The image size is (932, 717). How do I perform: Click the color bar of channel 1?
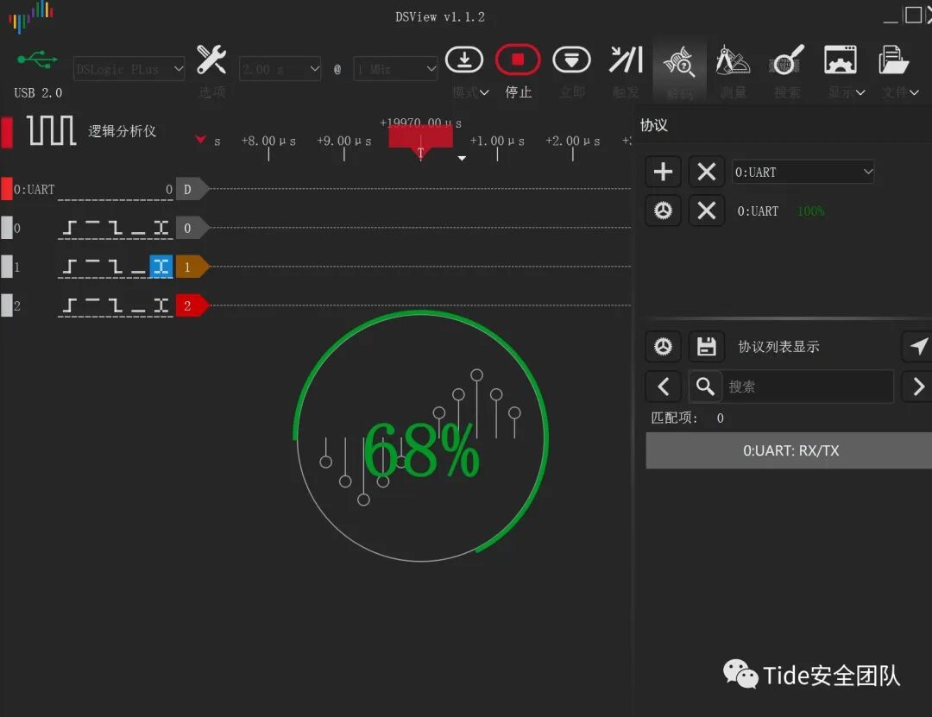[7, 267]
